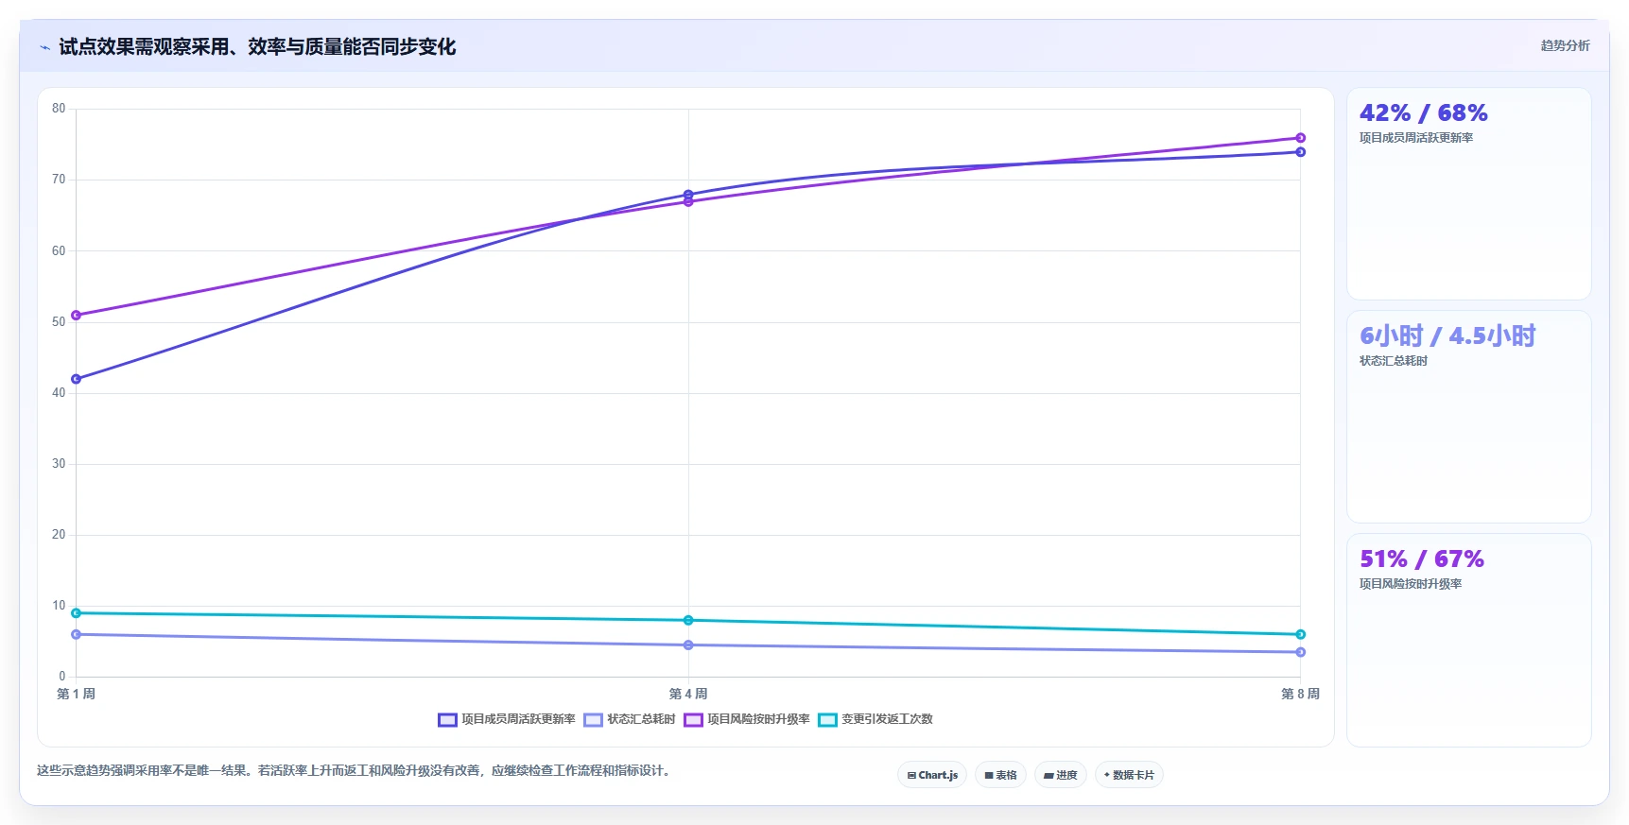Image resolution: width=1629 pixels, height=825 pixels.
Task: Click the 项目风险按时升级率 caption in the KPI card
Action: click(x=1411, y=584)
